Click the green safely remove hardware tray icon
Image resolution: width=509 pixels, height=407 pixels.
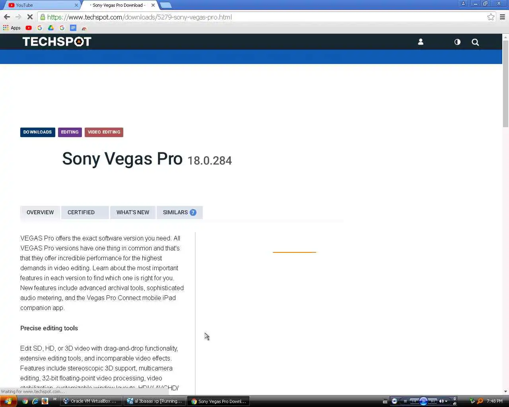tap(472, 401)
